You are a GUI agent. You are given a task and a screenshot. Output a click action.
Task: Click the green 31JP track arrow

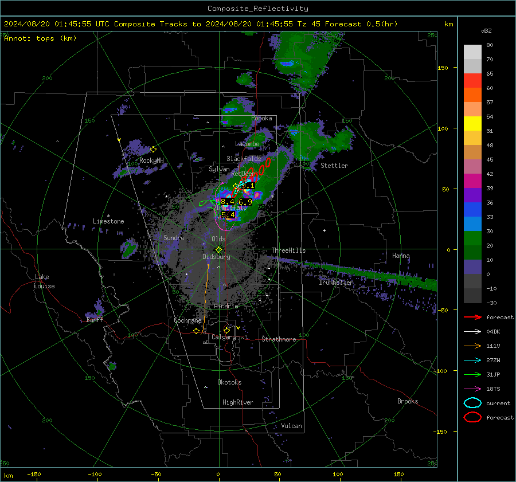point(472,374)
